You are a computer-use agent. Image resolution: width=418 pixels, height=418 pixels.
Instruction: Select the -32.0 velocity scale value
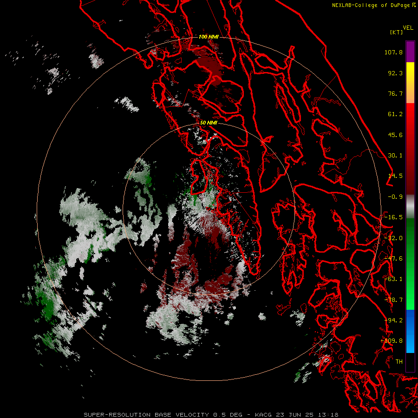393,238
